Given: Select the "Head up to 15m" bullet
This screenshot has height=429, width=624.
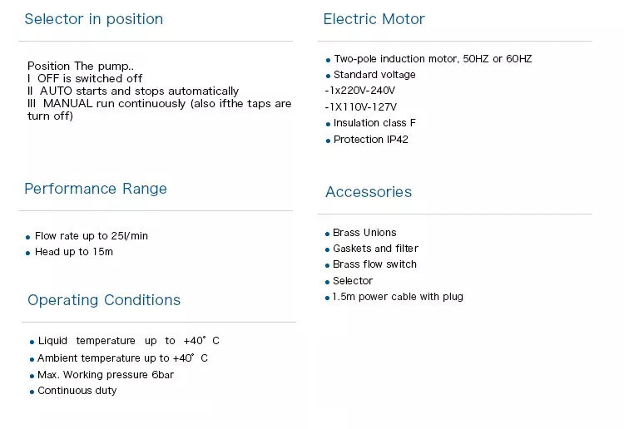Looking at the screenshot, I should [74, 252].
